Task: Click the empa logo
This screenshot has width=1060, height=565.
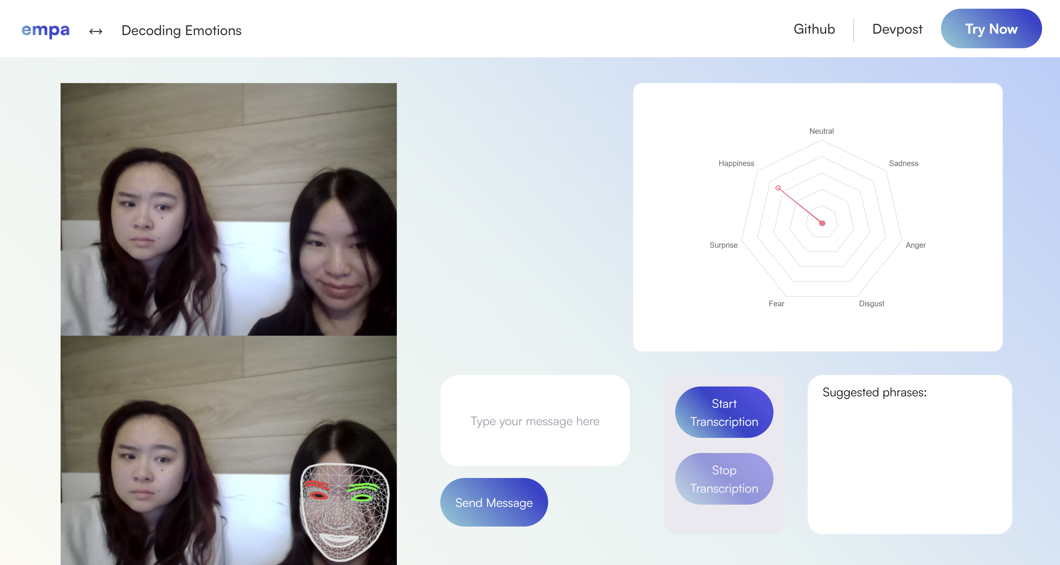Action: 45,30
